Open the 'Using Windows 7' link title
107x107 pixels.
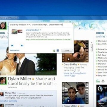pos(33,30)
